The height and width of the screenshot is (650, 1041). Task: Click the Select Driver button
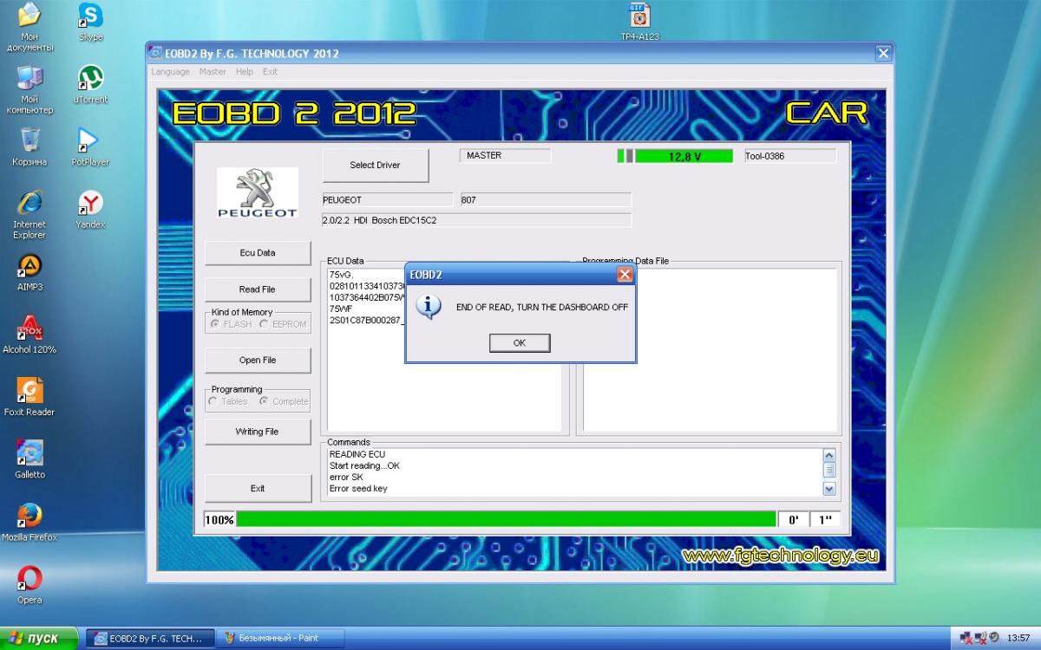point(376,166)
